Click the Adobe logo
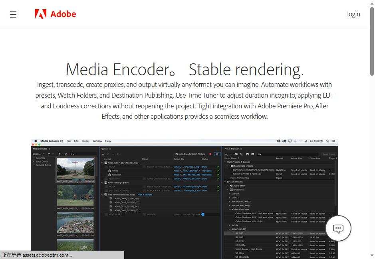Screen dimensions: 375x259 [56, 14]
